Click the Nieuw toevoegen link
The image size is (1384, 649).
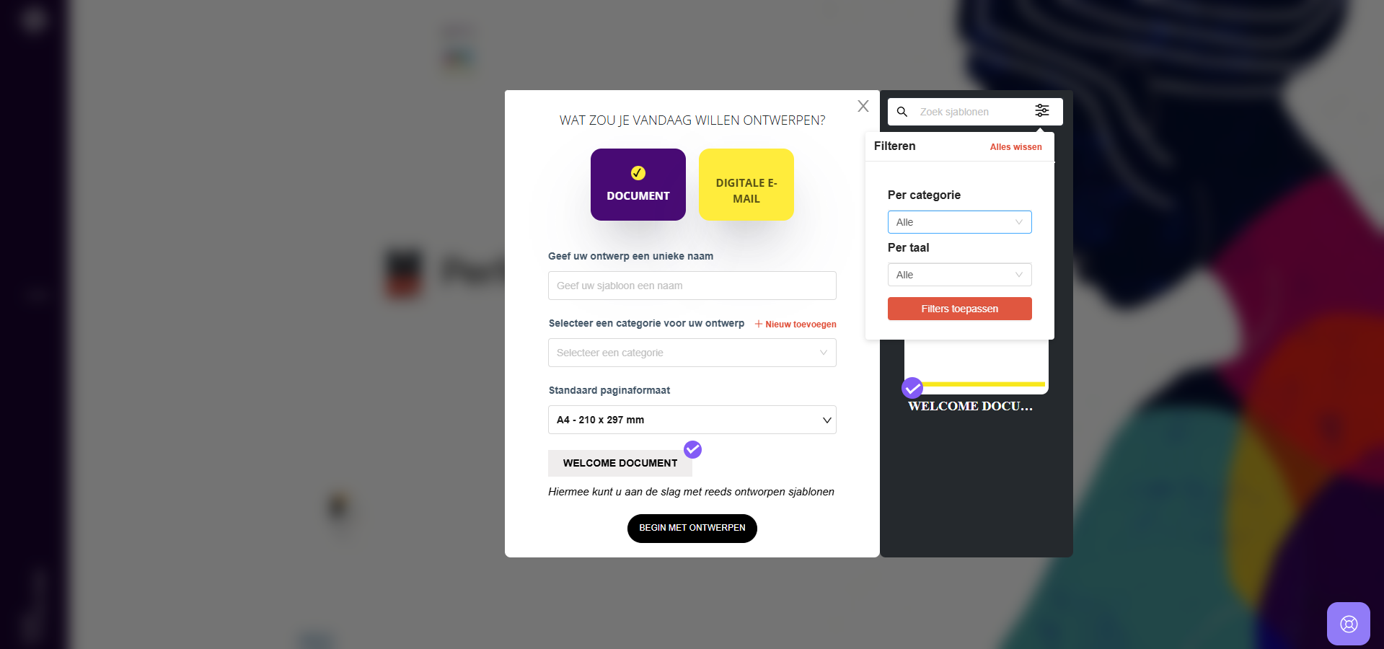click(801, 324)
